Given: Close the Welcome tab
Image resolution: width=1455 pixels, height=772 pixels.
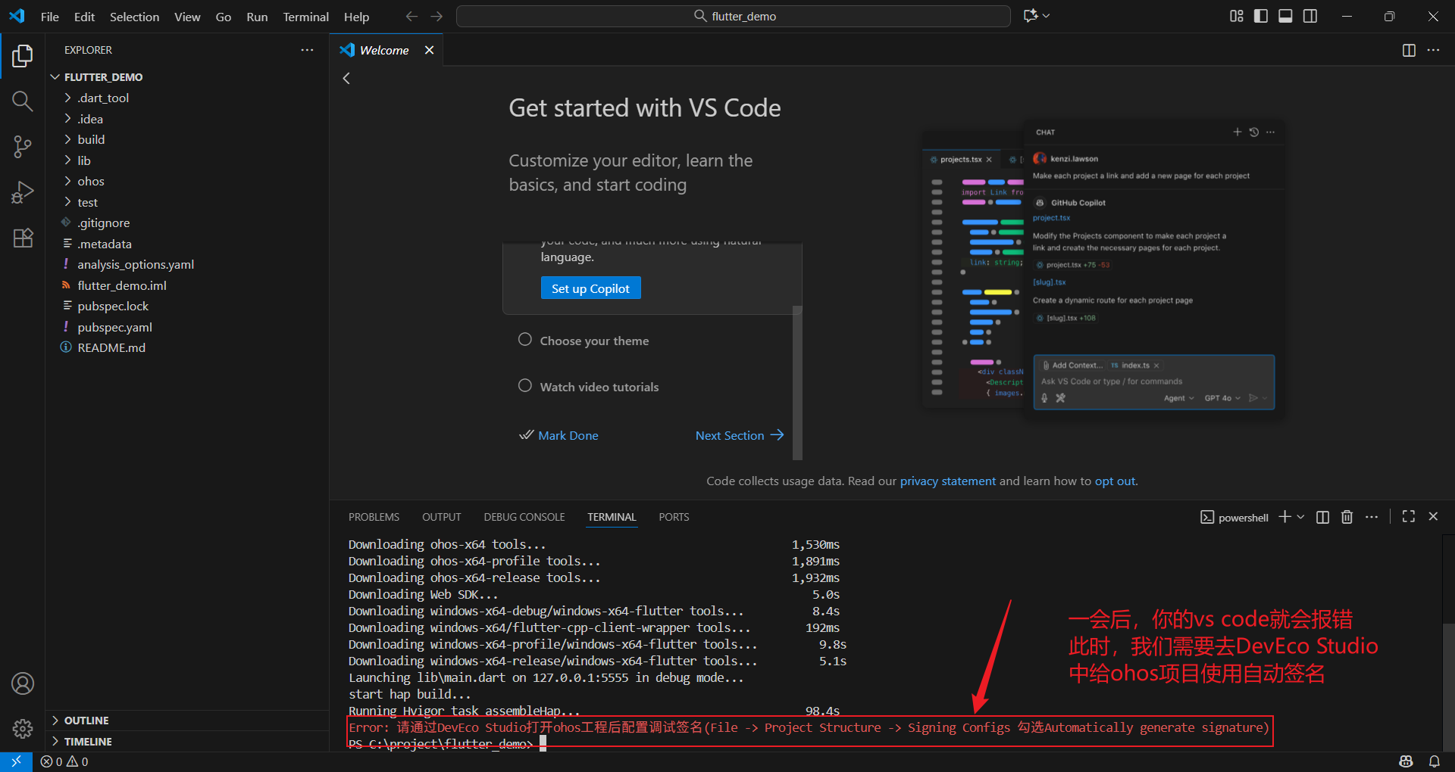Looking at the screenshot, I should pos(429,50).
